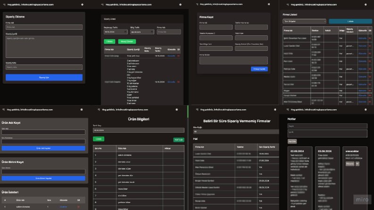Click the PDF İndir button
The image size is (374, 210).
[179, 140]
